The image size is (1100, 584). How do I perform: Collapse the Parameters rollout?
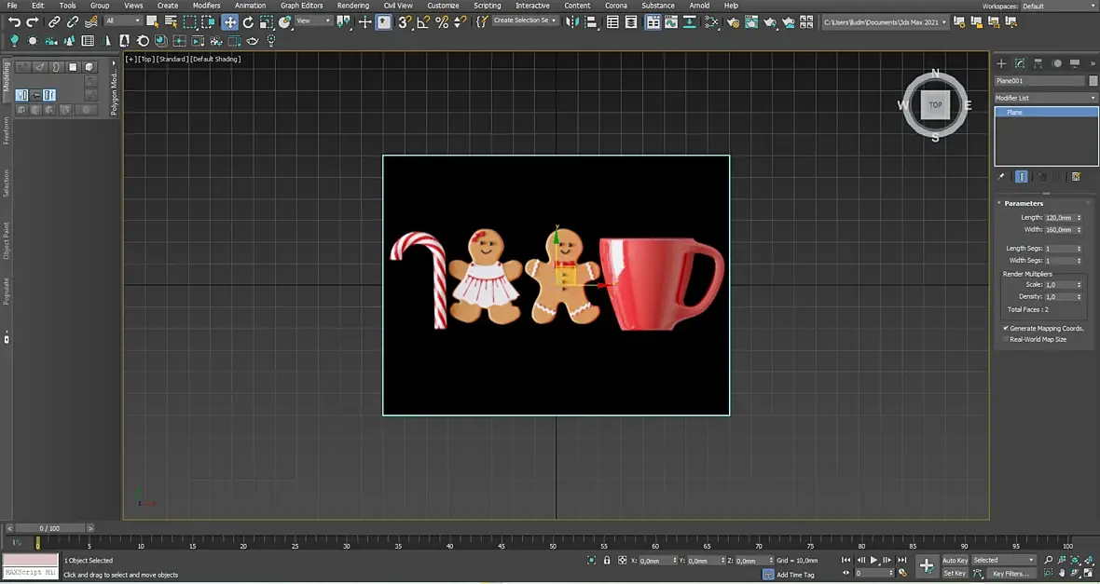pyautogui.click(x=1024, y=203)
